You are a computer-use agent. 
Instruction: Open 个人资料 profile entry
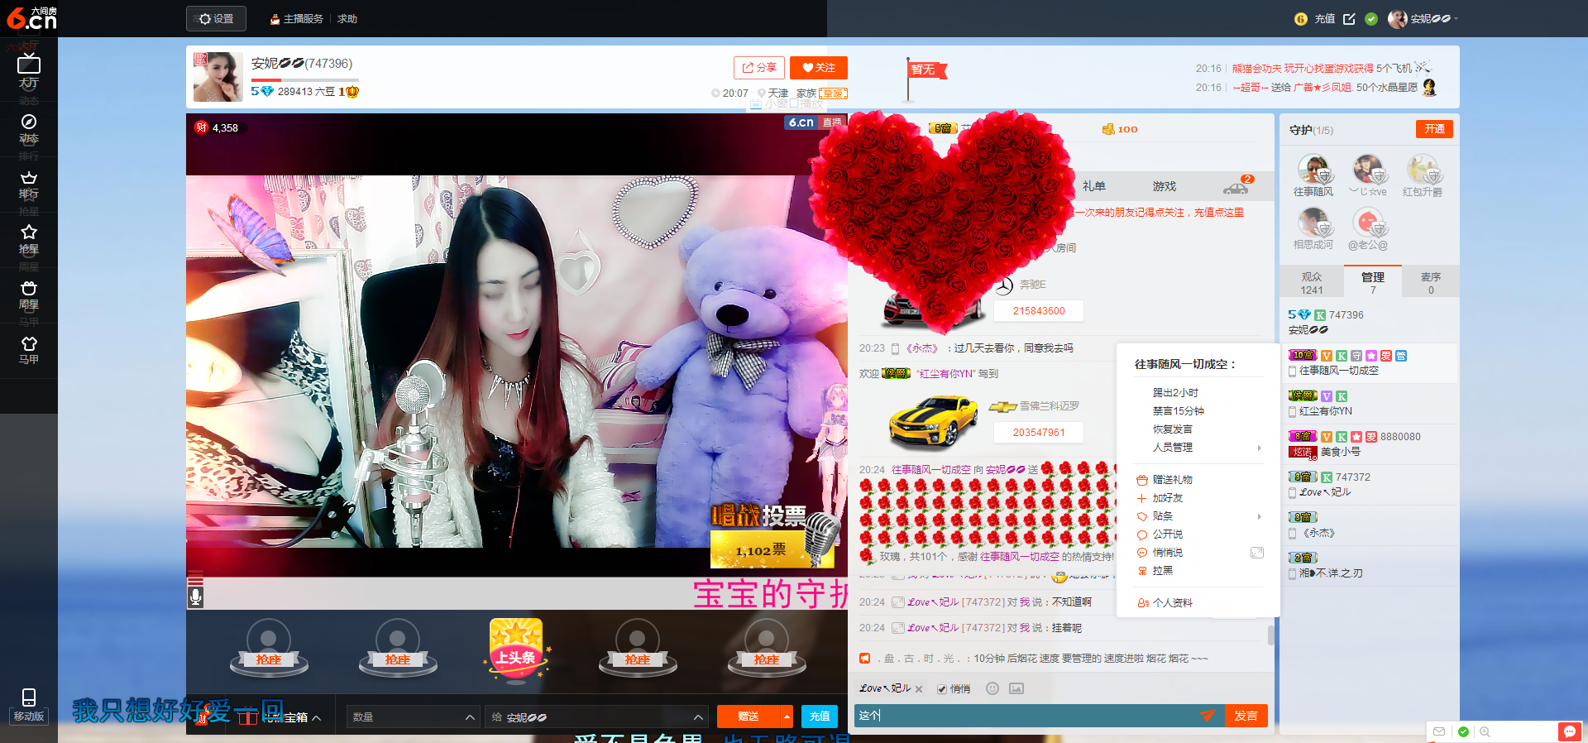(1165, 603)
